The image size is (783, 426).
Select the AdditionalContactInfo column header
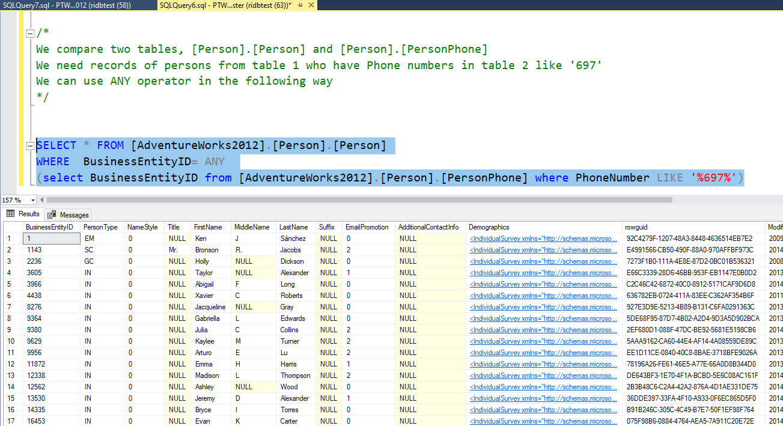click(430, 227)
